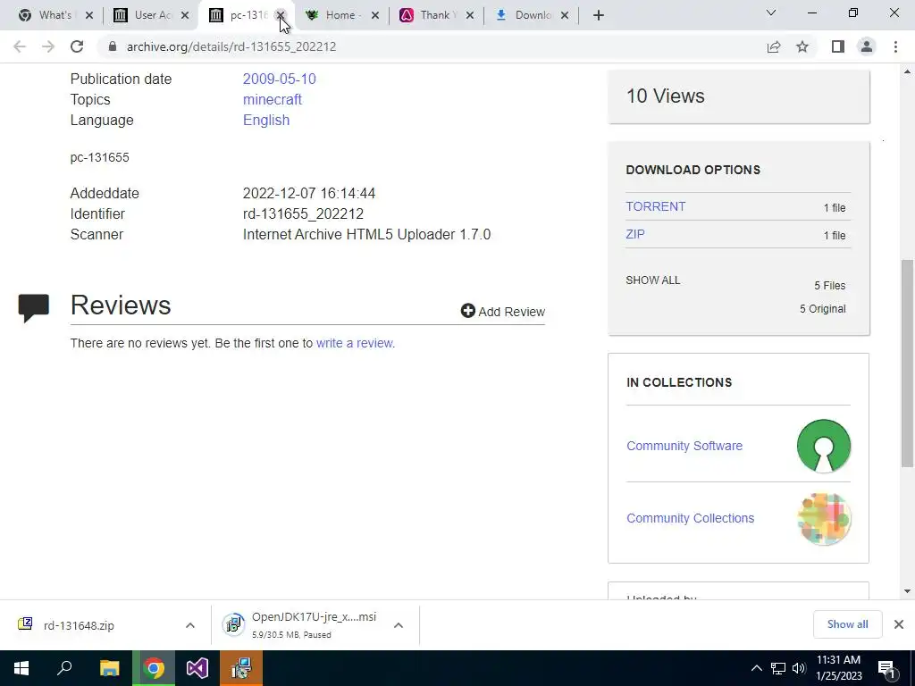
Task: Expand options for rd-131648.zip download
Action: (189, 625)
